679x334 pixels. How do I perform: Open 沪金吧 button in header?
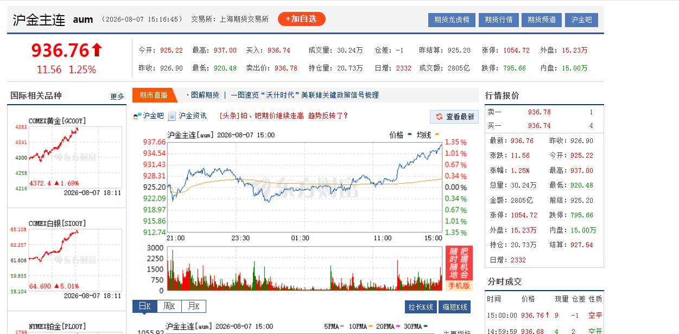click(581, 20)
